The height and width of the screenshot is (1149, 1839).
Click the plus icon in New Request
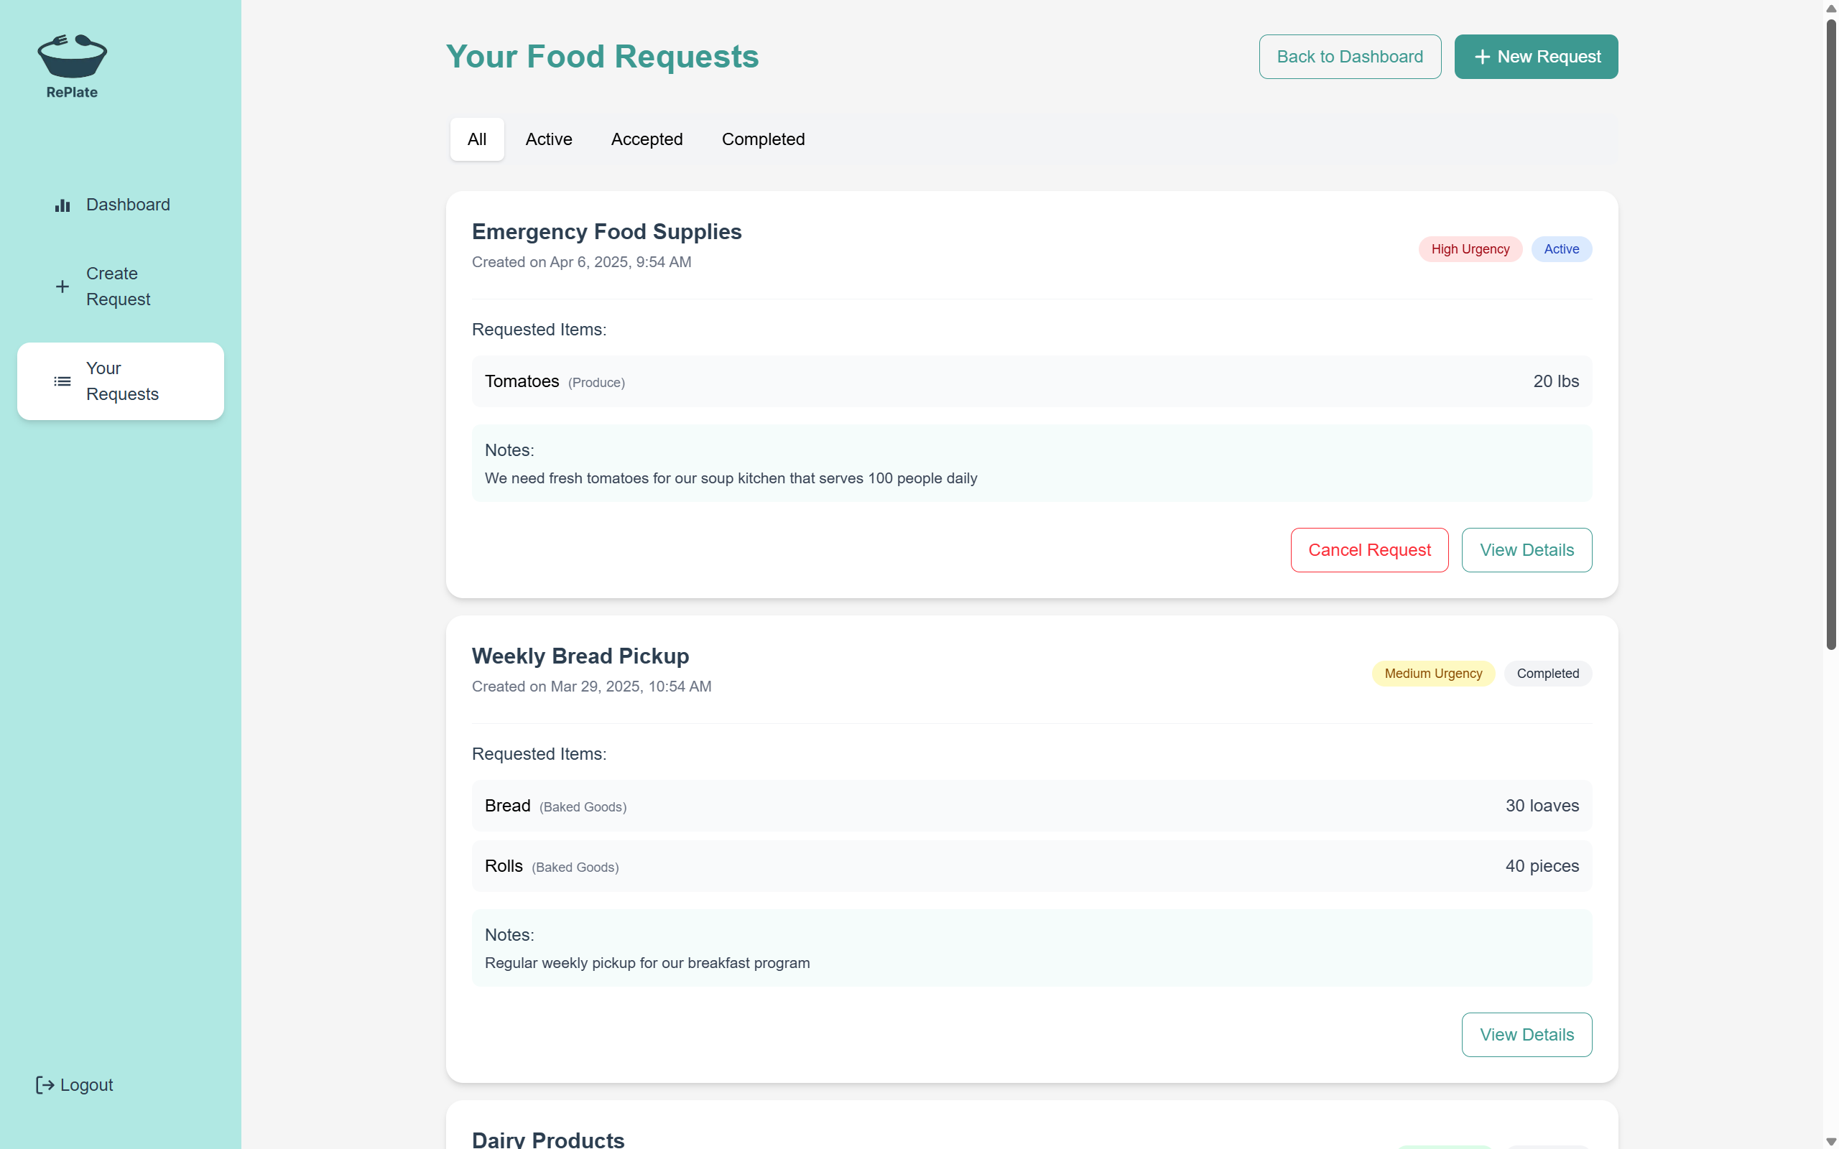tap(1482, 57)
